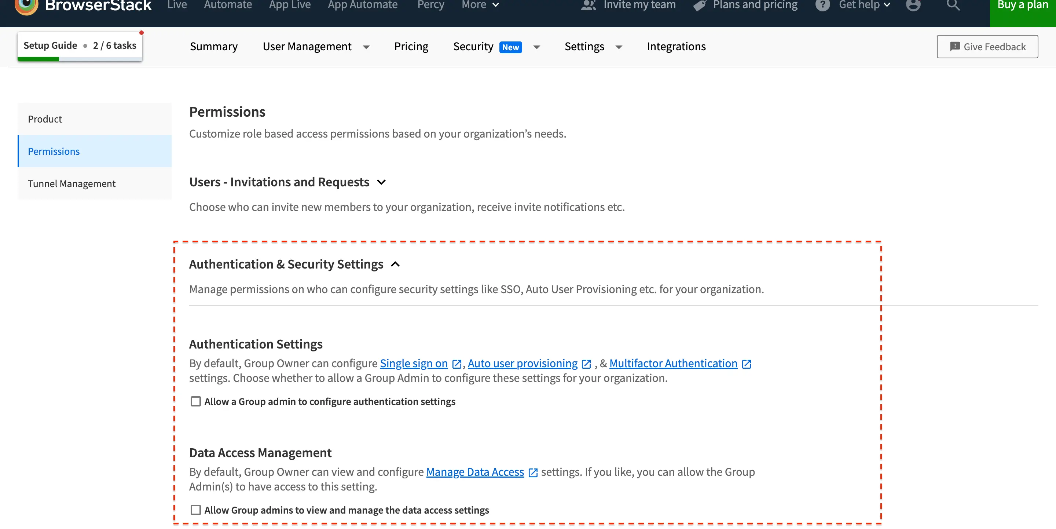
Task: Click the Plans and pricing tag icon
Action: coord(699,6)
